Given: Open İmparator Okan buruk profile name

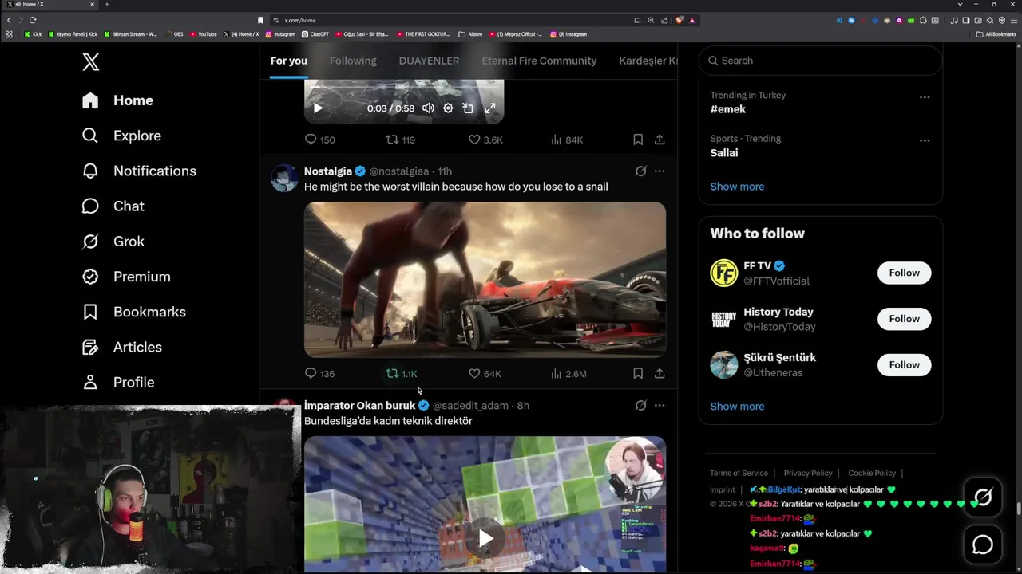Looking at the screenshot, I should 359,406.
